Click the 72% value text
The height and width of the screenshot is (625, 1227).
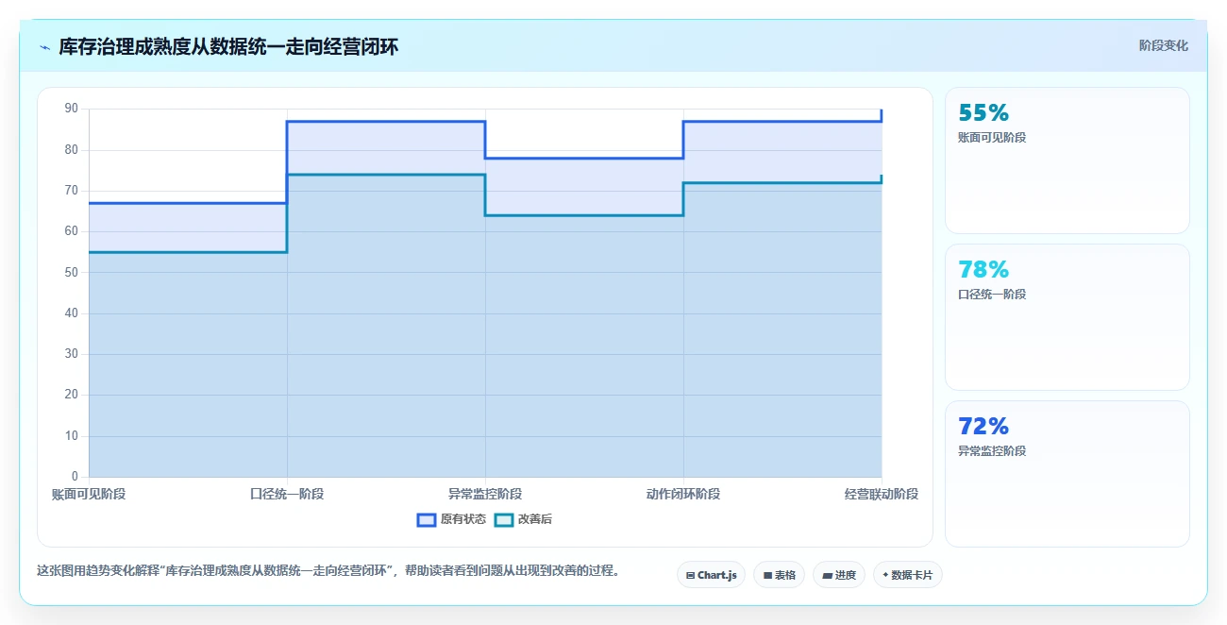pos(983,426)
